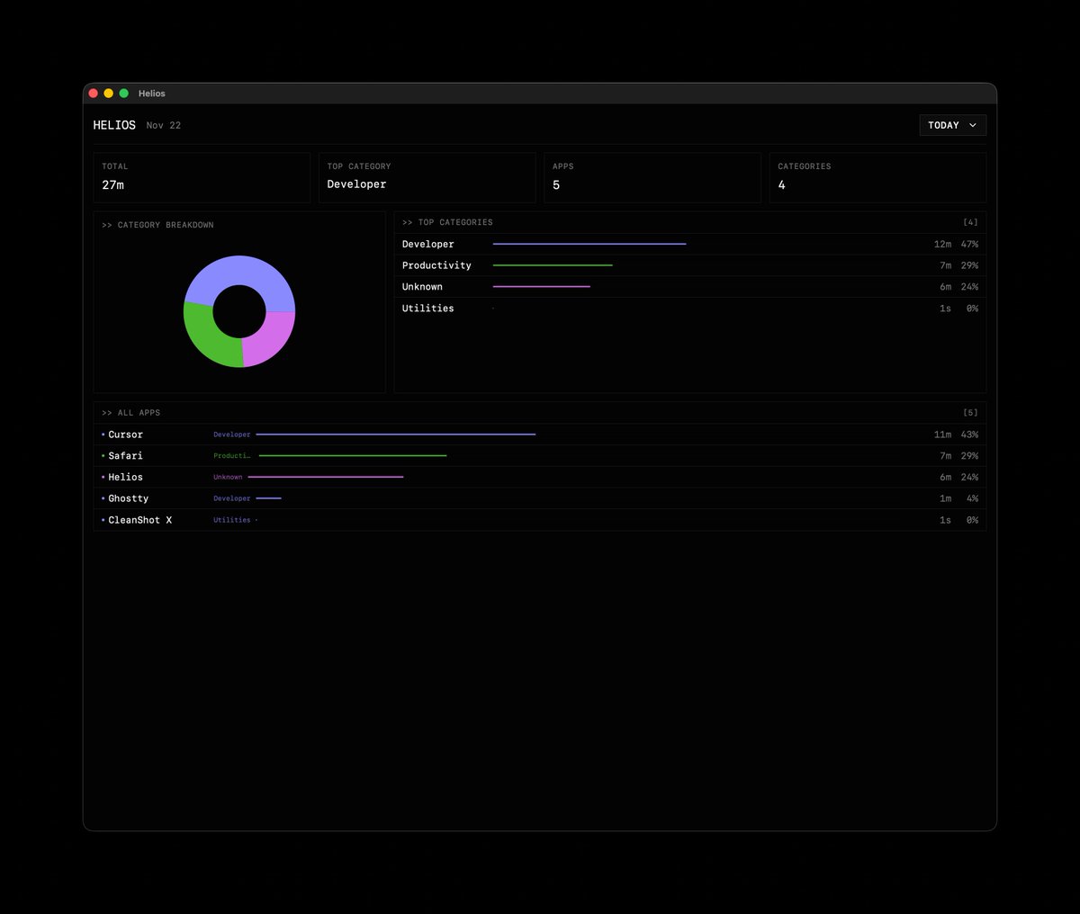Select the CleanShot X row in All Apps
The height and width of the screenshot is (914, 1080).
(540, 520)
